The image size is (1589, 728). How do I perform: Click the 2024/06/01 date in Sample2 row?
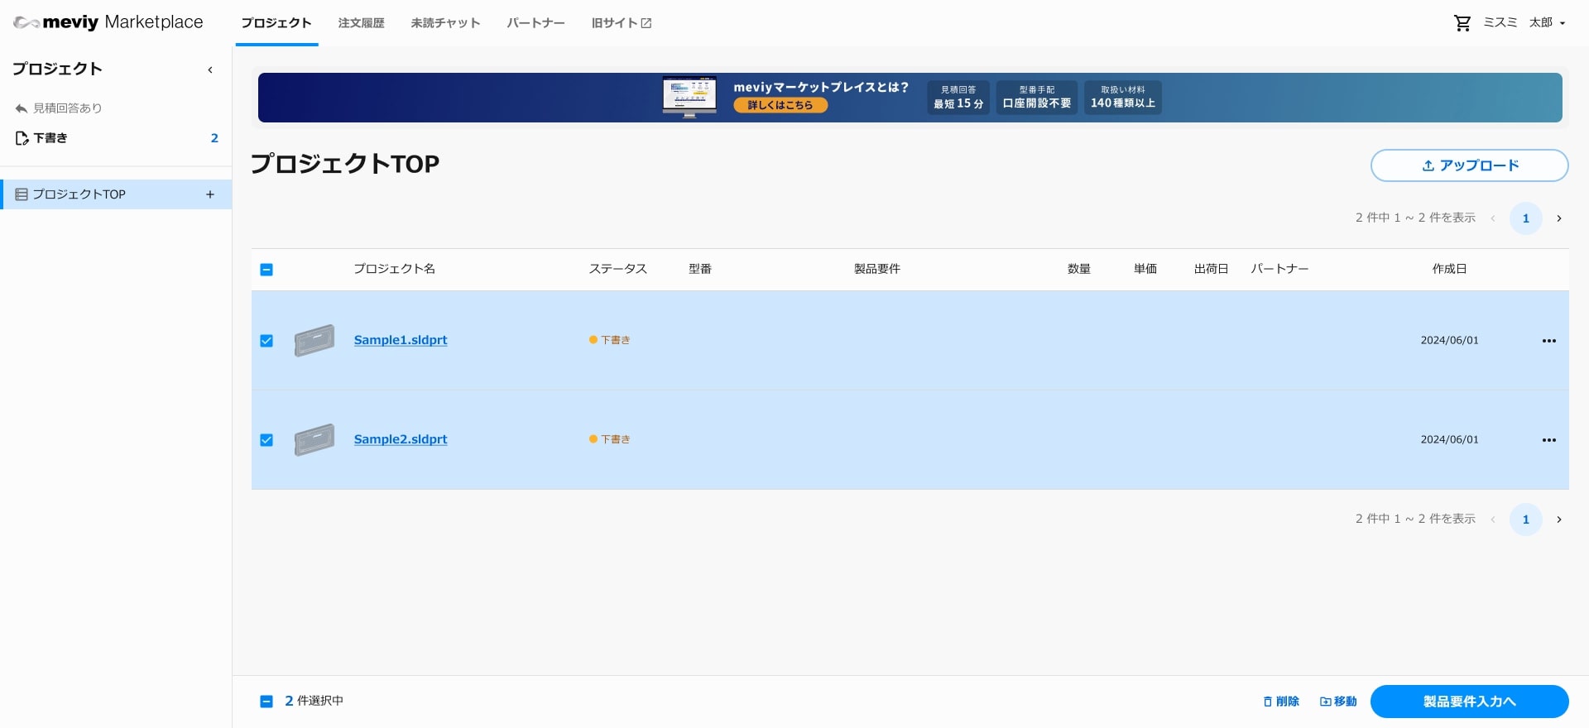pyautogui.click(x=1450, y=439)
